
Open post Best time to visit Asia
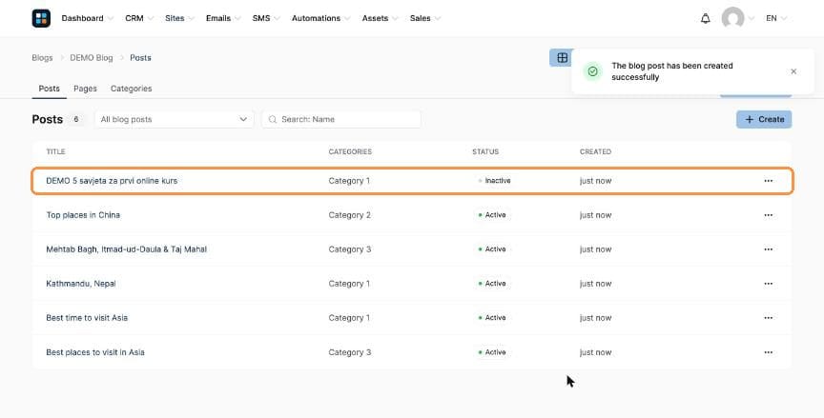click(87, 318)
